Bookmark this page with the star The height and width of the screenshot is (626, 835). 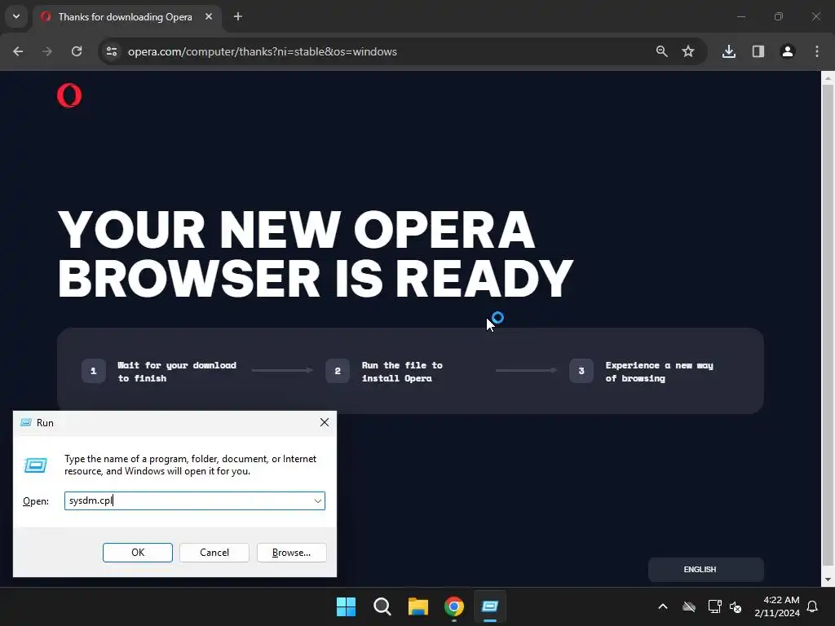click(x=688, y=51)
